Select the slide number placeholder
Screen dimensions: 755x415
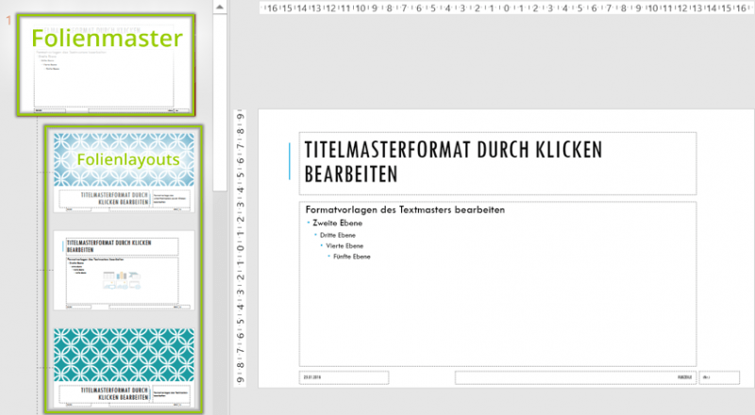[x=719, y=377]
